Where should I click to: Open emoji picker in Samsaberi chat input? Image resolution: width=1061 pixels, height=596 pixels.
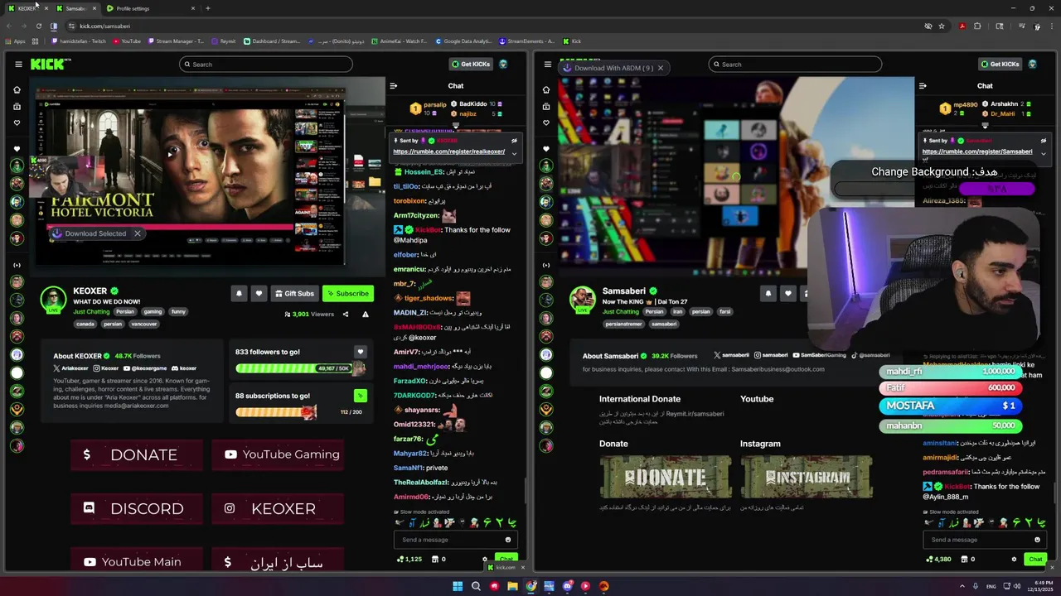tap(1037, 540)
